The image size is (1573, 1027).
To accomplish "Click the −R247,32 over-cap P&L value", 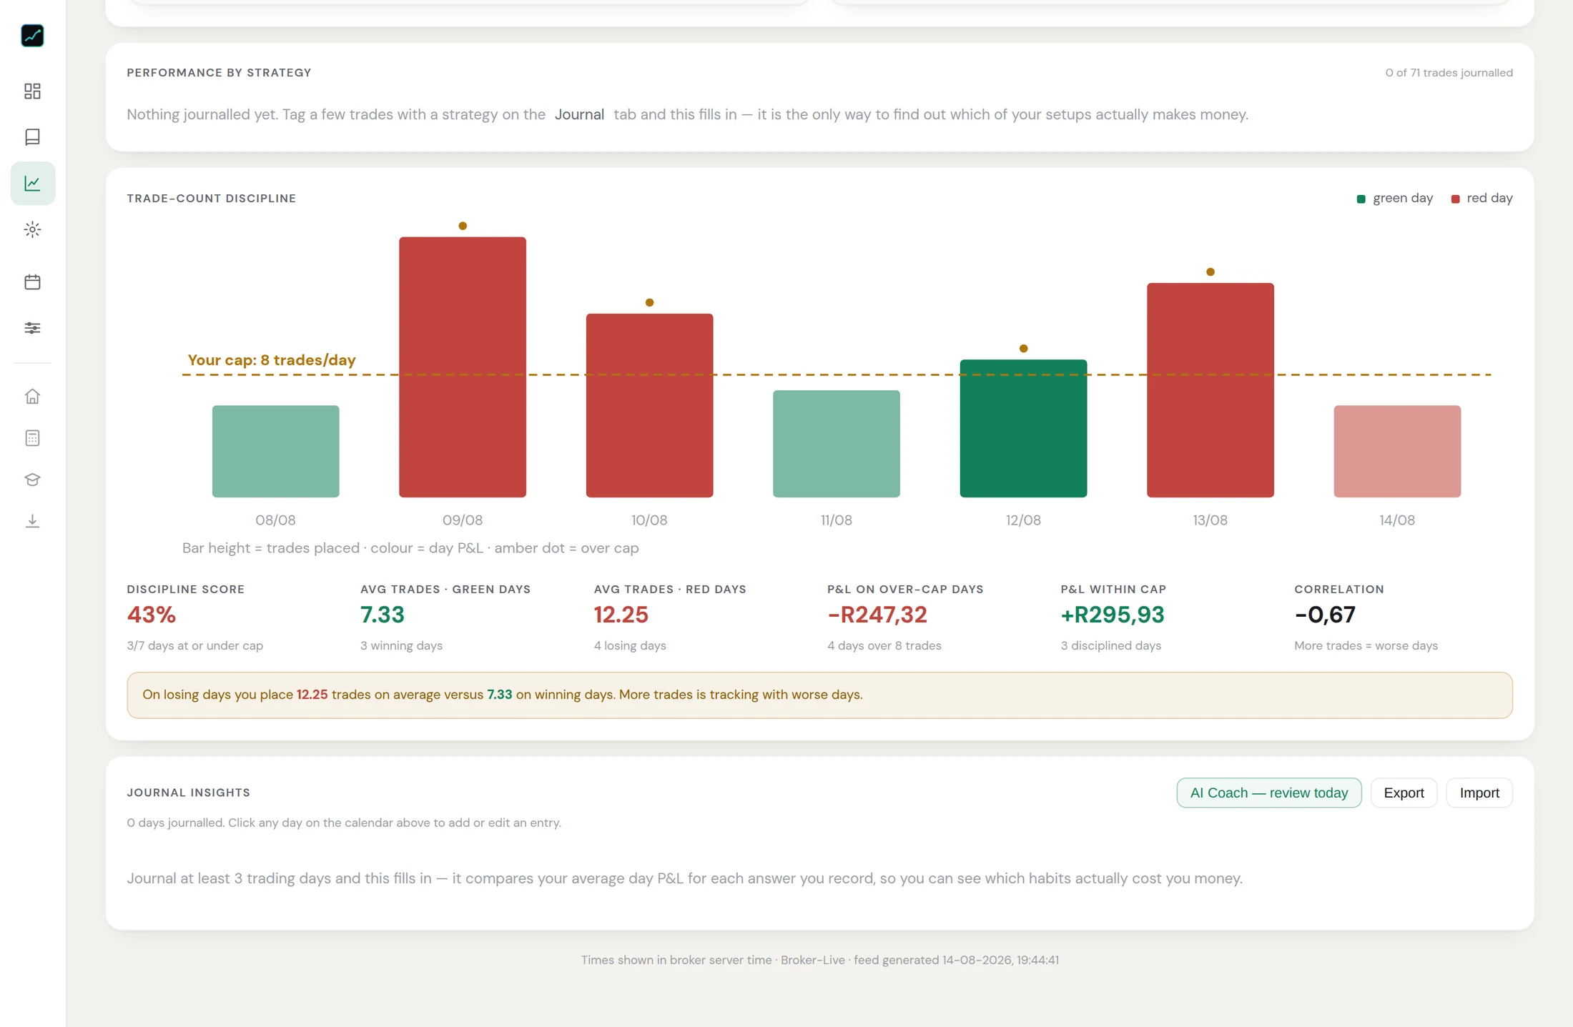I will pyautogui.click(x=877, y=615).
